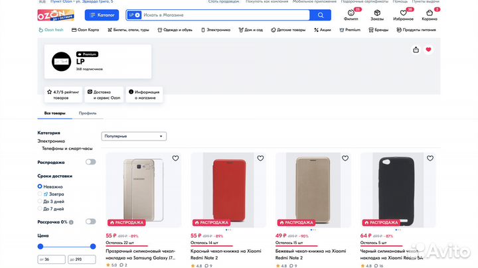
Task: Open the Каталог menu button
Action: click(102, 15)
